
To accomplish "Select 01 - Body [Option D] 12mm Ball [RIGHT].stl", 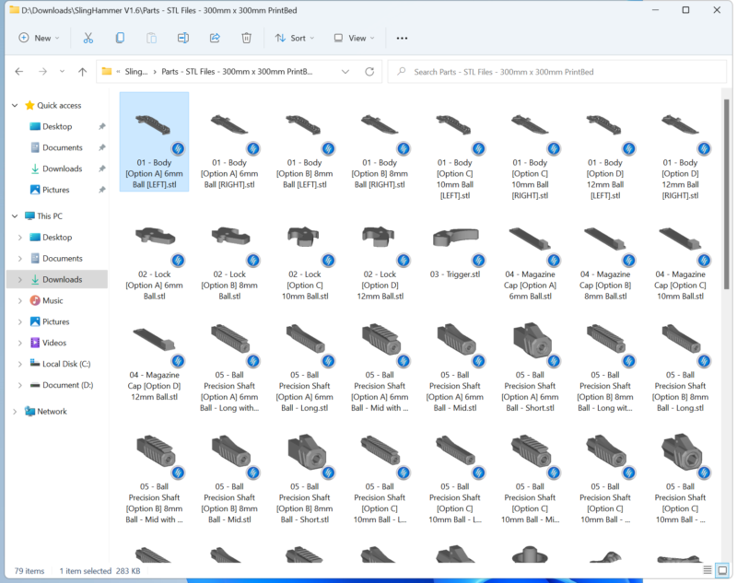I will (680, 147).
